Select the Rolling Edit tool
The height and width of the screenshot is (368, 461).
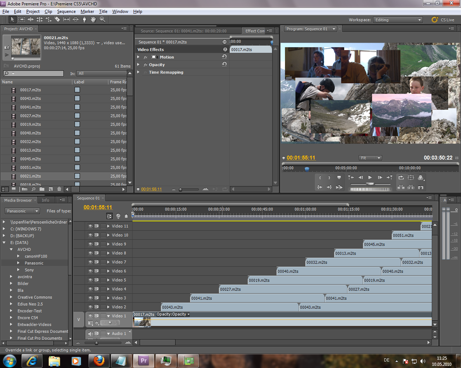(40, 19)
